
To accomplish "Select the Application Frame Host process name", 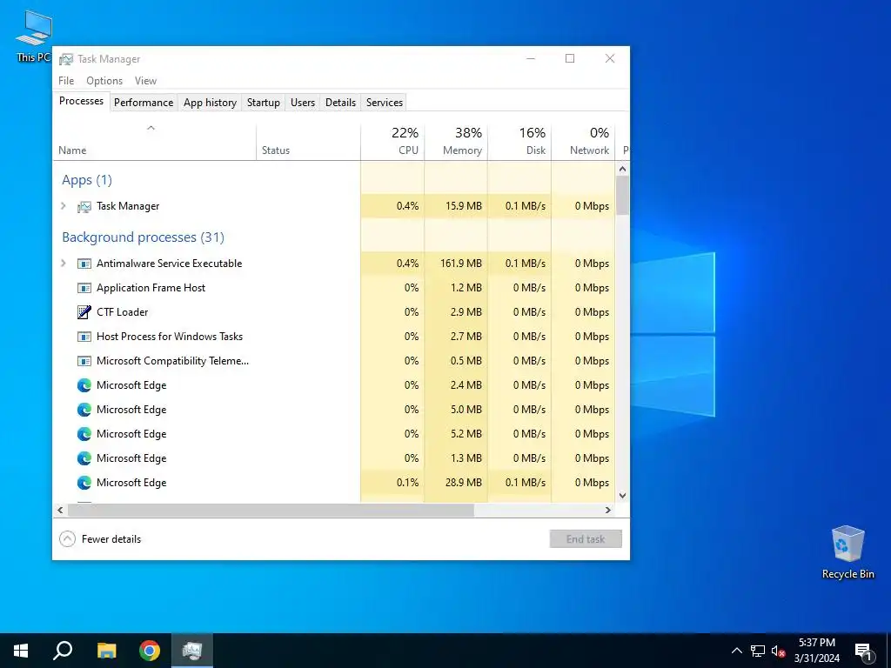I will (151, 287).
